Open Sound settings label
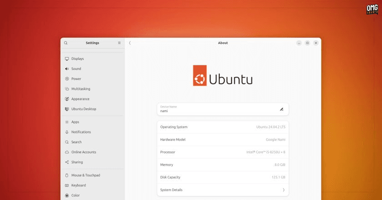Viewport: 382px width, 200px height. pos(76,69)
